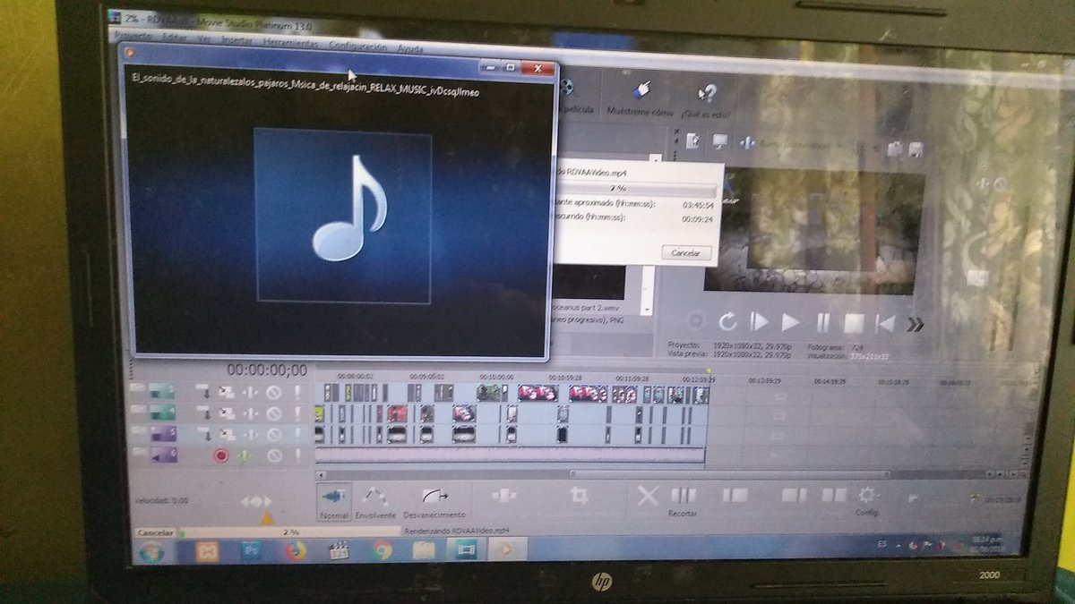Open Google Chrome from the taskbar
The image size is (1075, 604).
point(382,551)
